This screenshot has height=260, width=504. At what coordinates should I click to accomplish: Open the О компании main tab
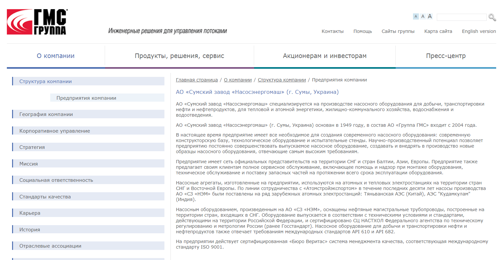(x=56, y=56)
